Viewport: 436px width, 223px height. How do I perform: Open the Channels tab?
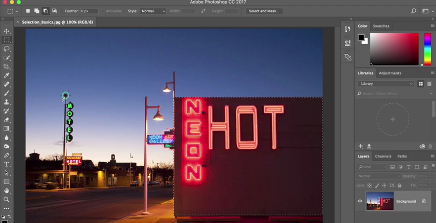383,156
